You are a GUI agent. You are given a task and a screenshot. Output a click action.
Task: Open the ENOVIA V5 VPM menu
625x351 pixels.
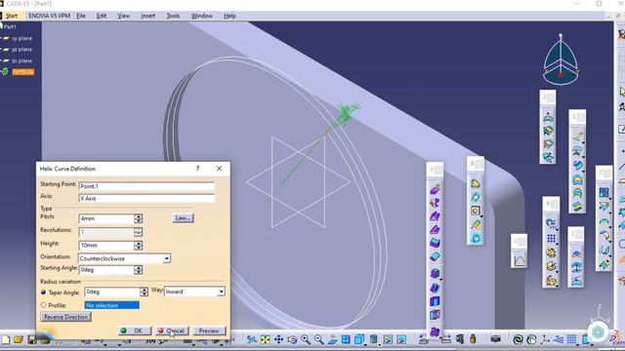pyautogui.click(x=49, y=16)
